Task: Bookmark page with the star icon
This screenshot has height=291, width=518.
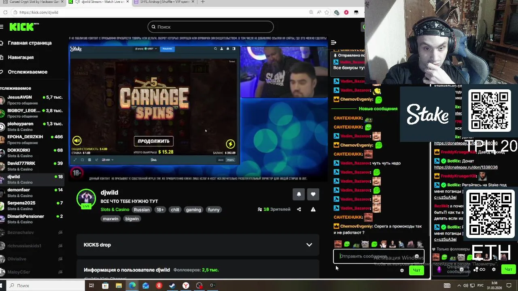Action: pos(327,12)
